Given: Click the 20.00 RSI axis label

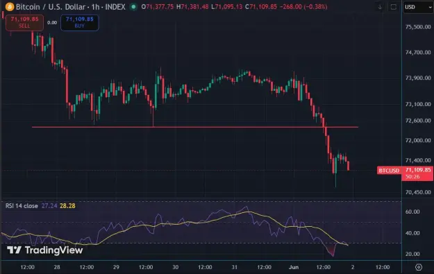Looking at the screenshot, I should click(x=412, y=254).
